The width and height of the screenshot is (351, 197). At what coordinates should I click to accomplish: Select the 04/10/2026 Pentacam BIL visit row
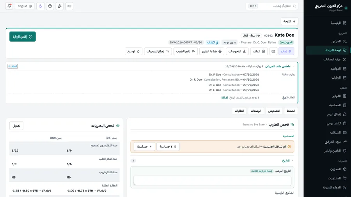[x=224, y=80]
